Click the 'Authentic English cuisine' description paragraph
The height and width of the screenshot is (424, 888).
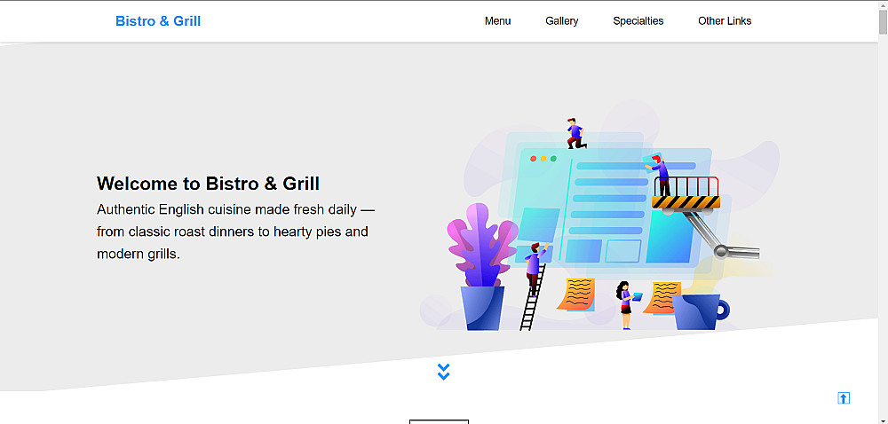pos(235,232)
